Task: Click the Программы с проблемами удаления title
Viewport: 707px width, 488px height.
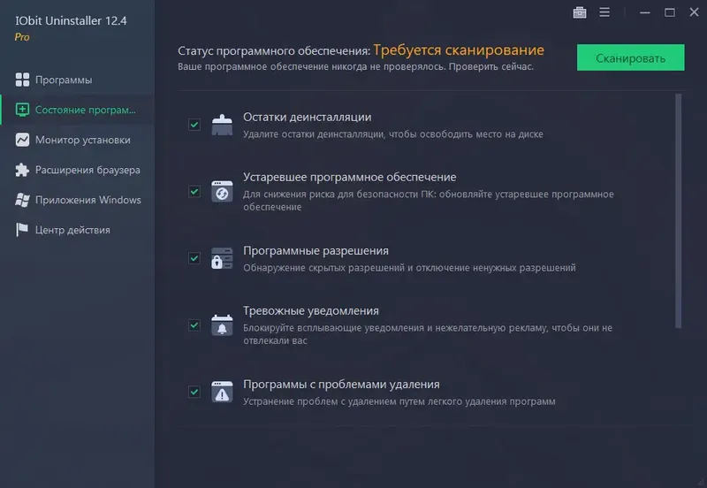Action: tap(341, 385)
